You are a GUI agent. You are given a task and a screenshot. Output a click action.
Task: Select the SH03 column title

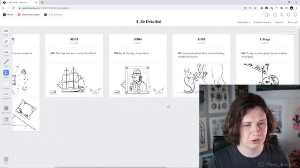[x=74, y=39]
